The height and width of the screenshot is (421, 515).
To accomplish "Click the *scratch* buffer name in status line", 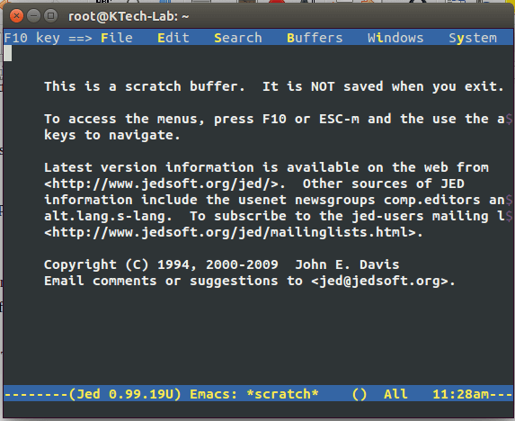I will tap(282, 394).
